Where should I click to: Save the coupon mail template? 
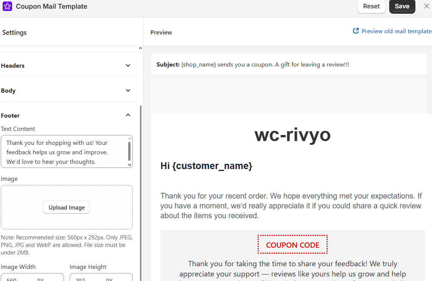[402, 6]
